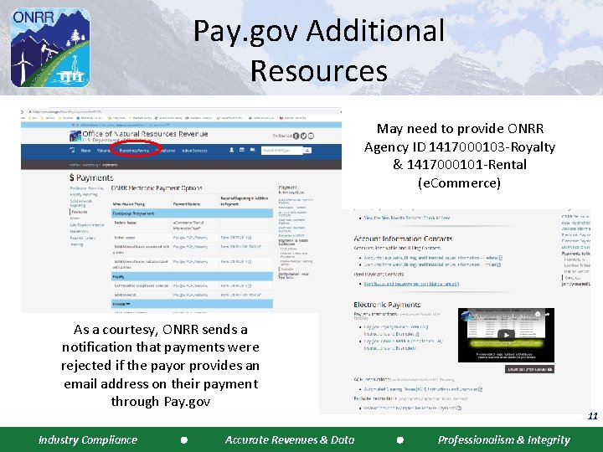The height and width of the screenshot is (452, 603).
Task: Open Accounts Receivable Billing information Indian link
Action: coord(432,265)
